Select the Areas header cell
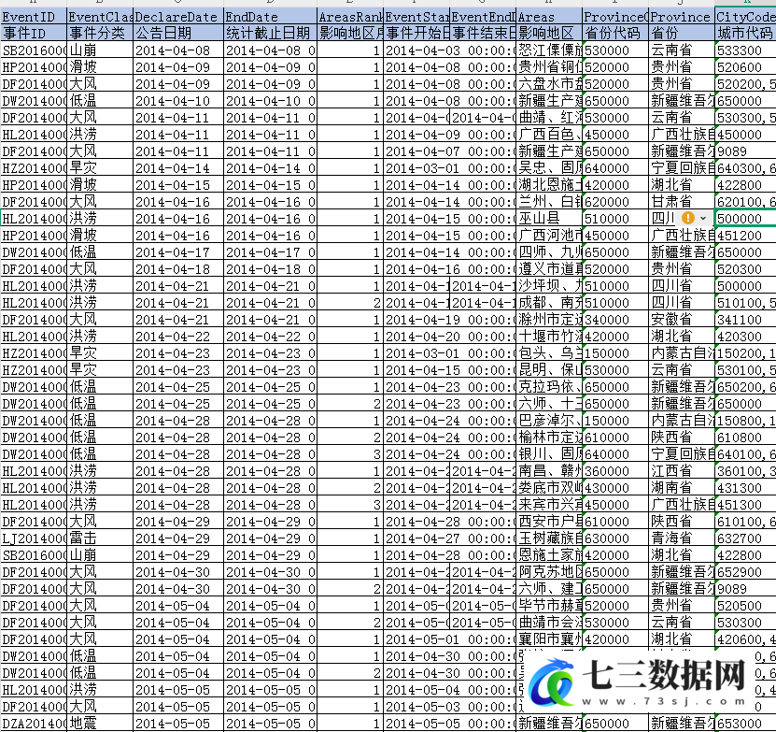 549,16
